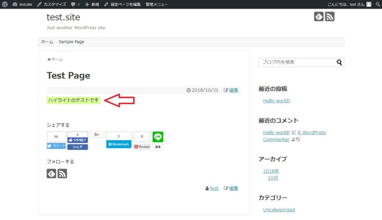Click the Feedly icon under フォローする
The height and width of the screenshot is (220, 382).
pos(51,174)
